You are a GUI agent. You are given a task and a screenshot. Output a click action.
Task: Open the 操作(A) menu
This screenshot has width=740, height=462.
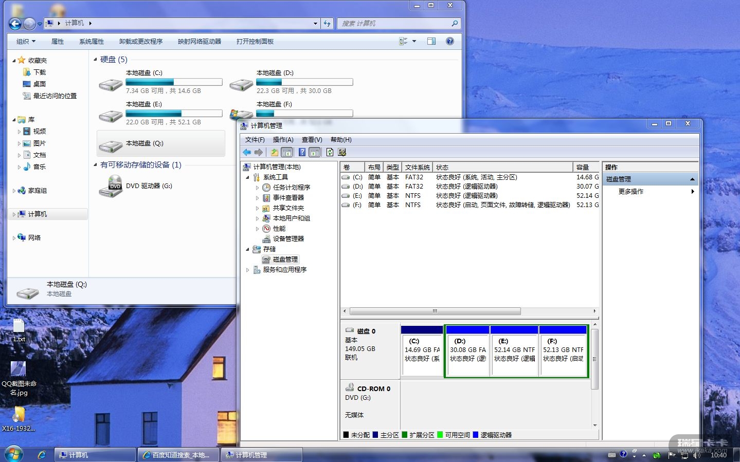tap(283, 140)
